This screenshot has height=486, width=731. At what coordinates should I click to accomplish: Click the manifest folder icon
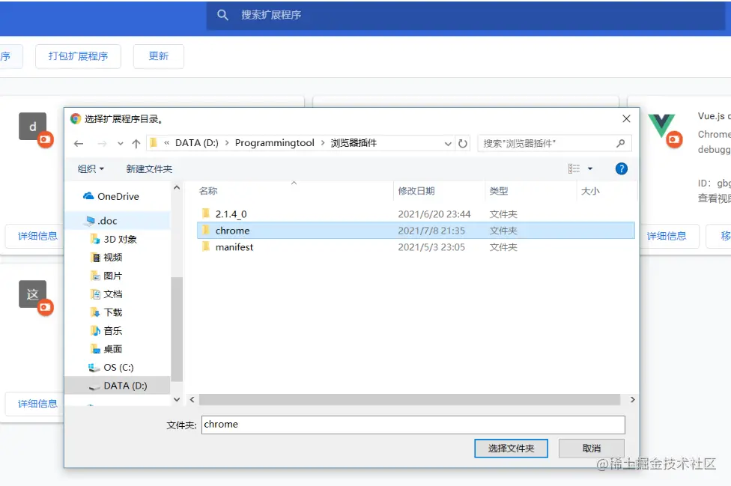point(205,246)
